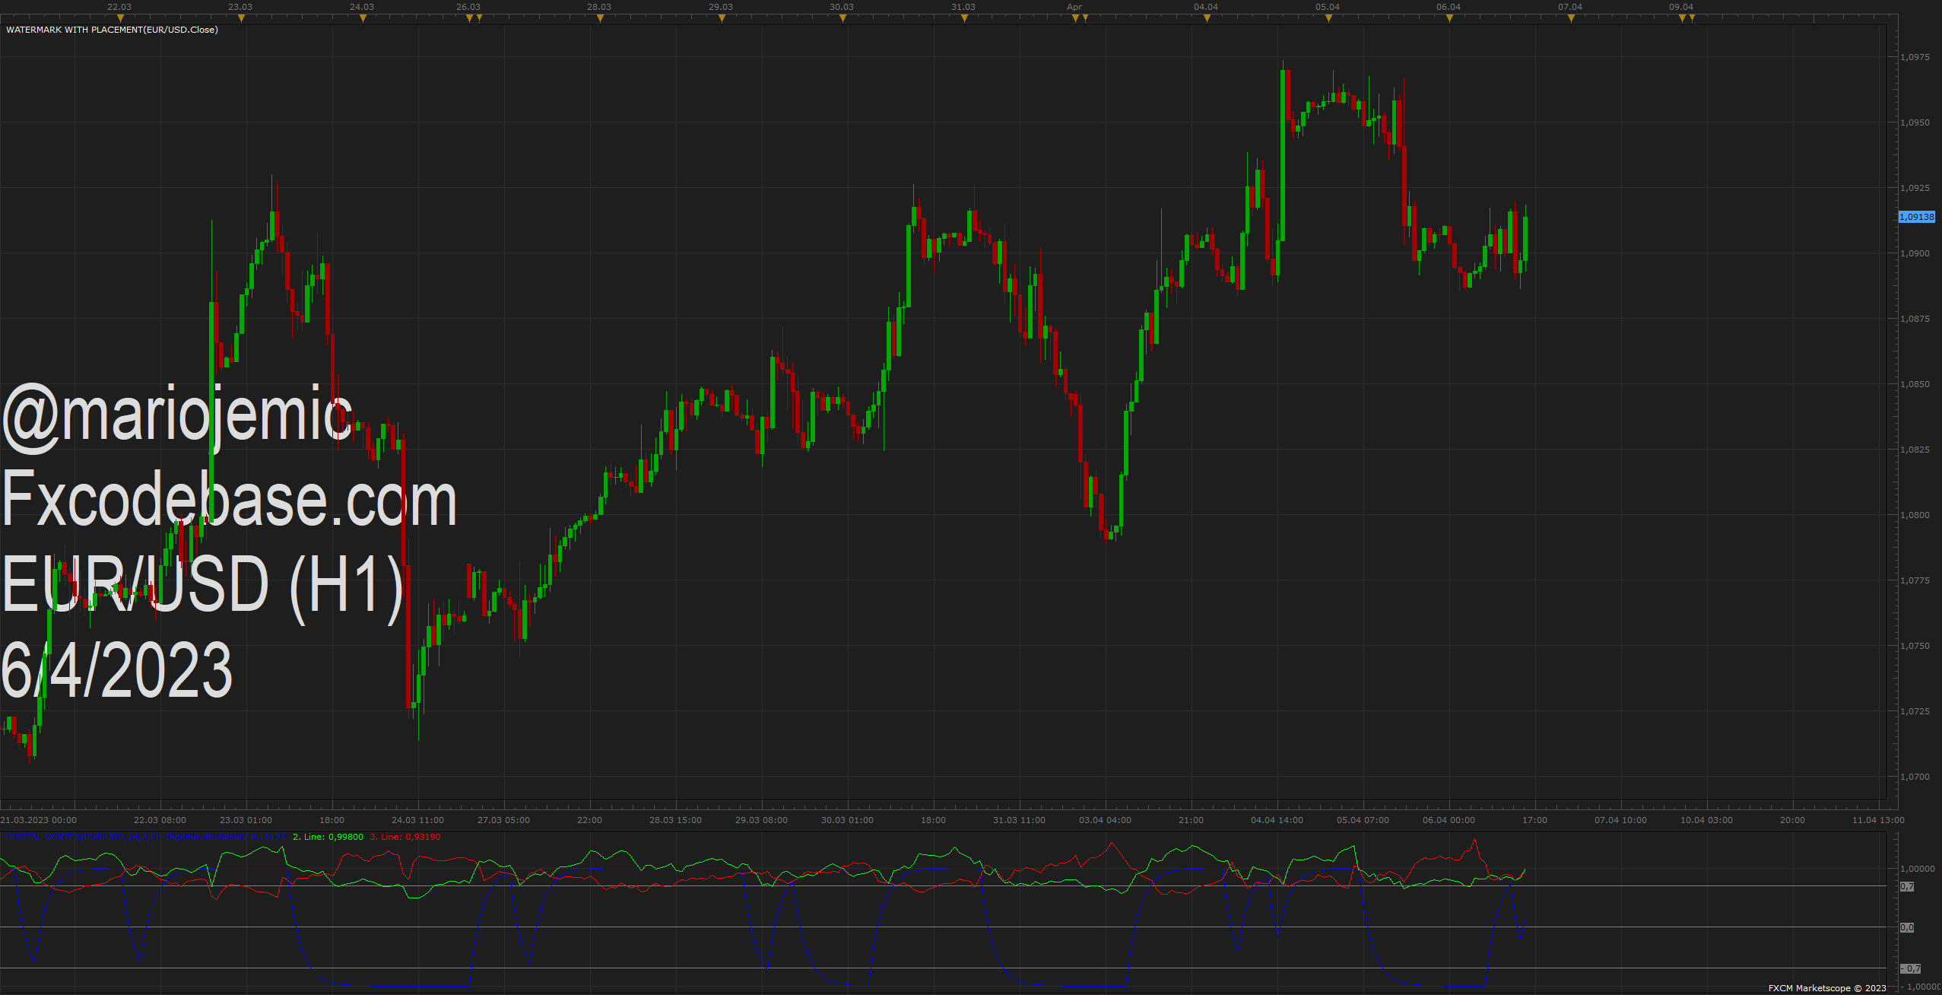Click the 1,0975 price axis label

pyautogui.click(x=1915, y=57)
